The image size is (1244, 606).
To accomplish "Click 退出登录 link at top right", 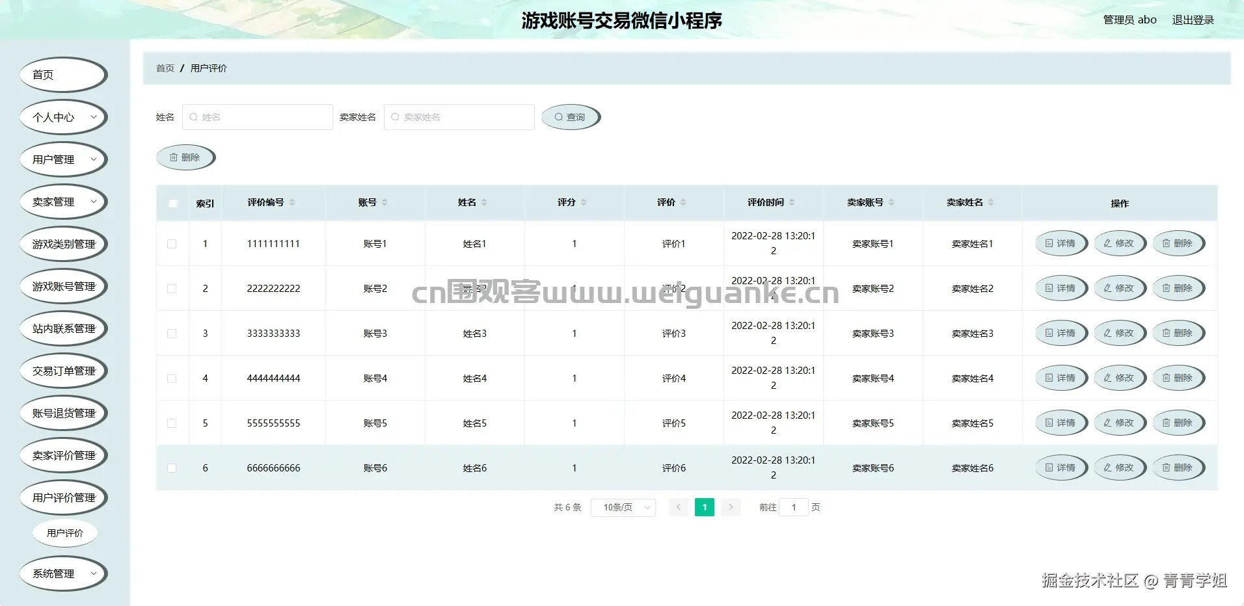I will [x=1193, y=20].
